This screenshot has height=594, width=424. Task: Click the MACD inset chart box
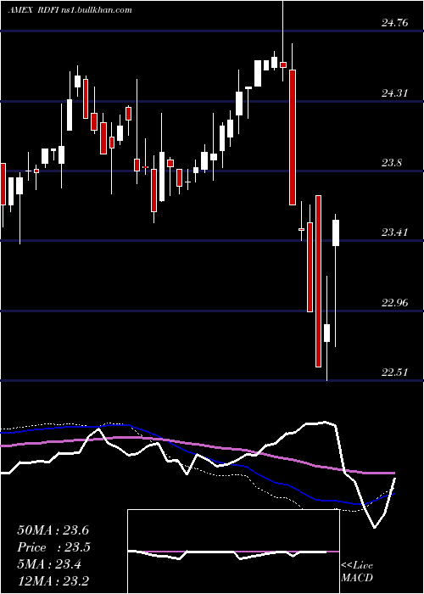[x=233, y=552]
